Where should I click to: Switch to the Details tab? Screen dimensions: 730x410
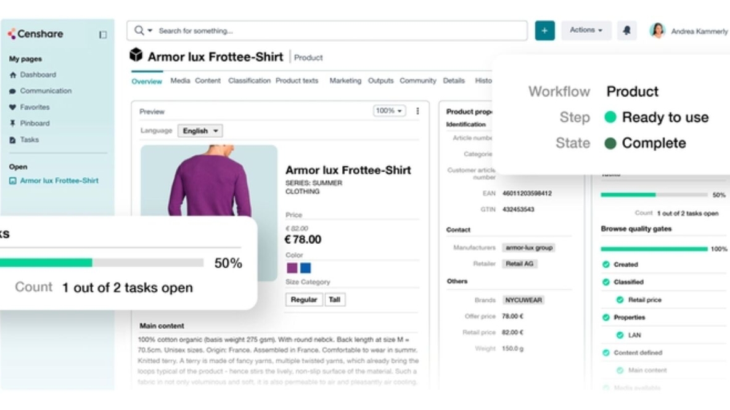click(454, 81)
